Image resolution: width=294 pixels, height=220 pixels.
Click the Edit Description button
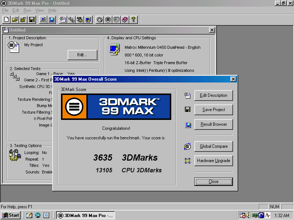(214, 95)
